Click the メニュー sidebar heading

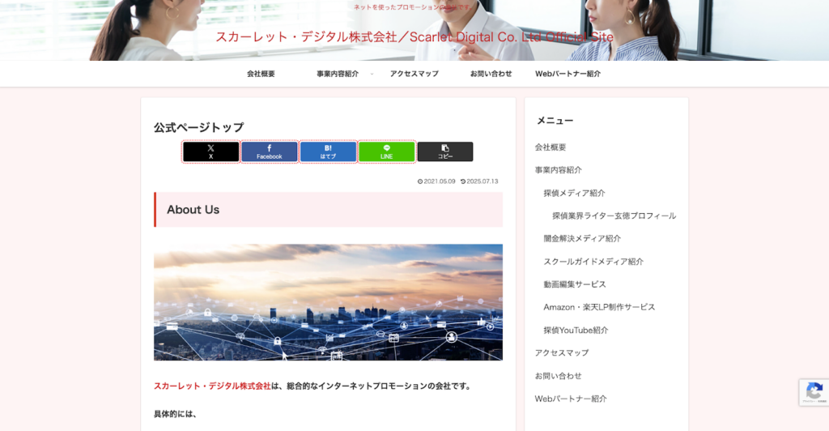tap(555, 121)
